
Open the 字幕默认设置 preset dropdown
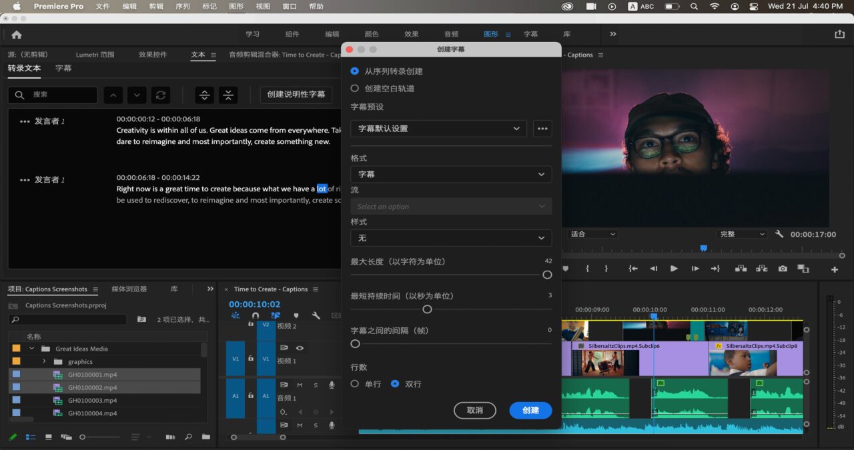pyautogui.click(x=438, y=129)
